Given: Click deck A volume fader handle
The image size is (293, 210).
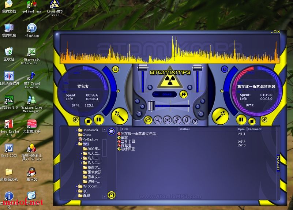Looking at the screenshot, I should point(143,67).
